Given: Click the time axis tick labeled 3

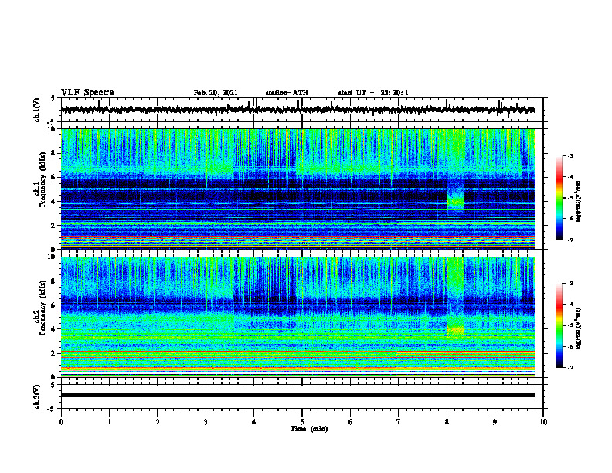Looking at the screenshot, I should pyautogui.click(x=206, y=422).
